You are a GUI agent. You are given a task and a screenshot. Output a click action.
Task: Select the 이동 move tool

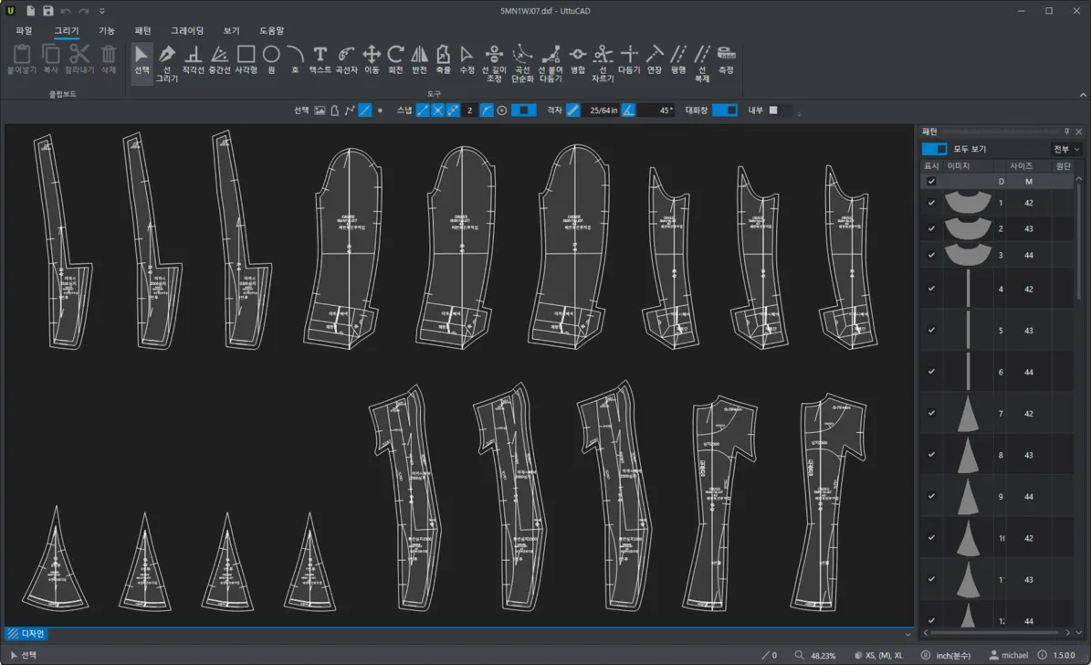(x=372, y=59)
